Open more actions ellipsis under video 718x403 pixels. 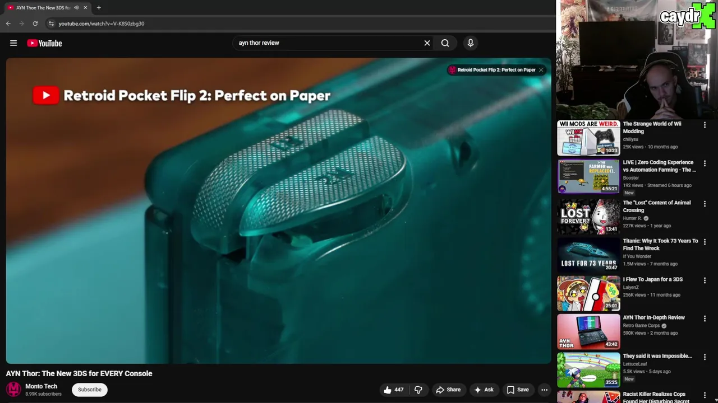(x=544, y=390)
